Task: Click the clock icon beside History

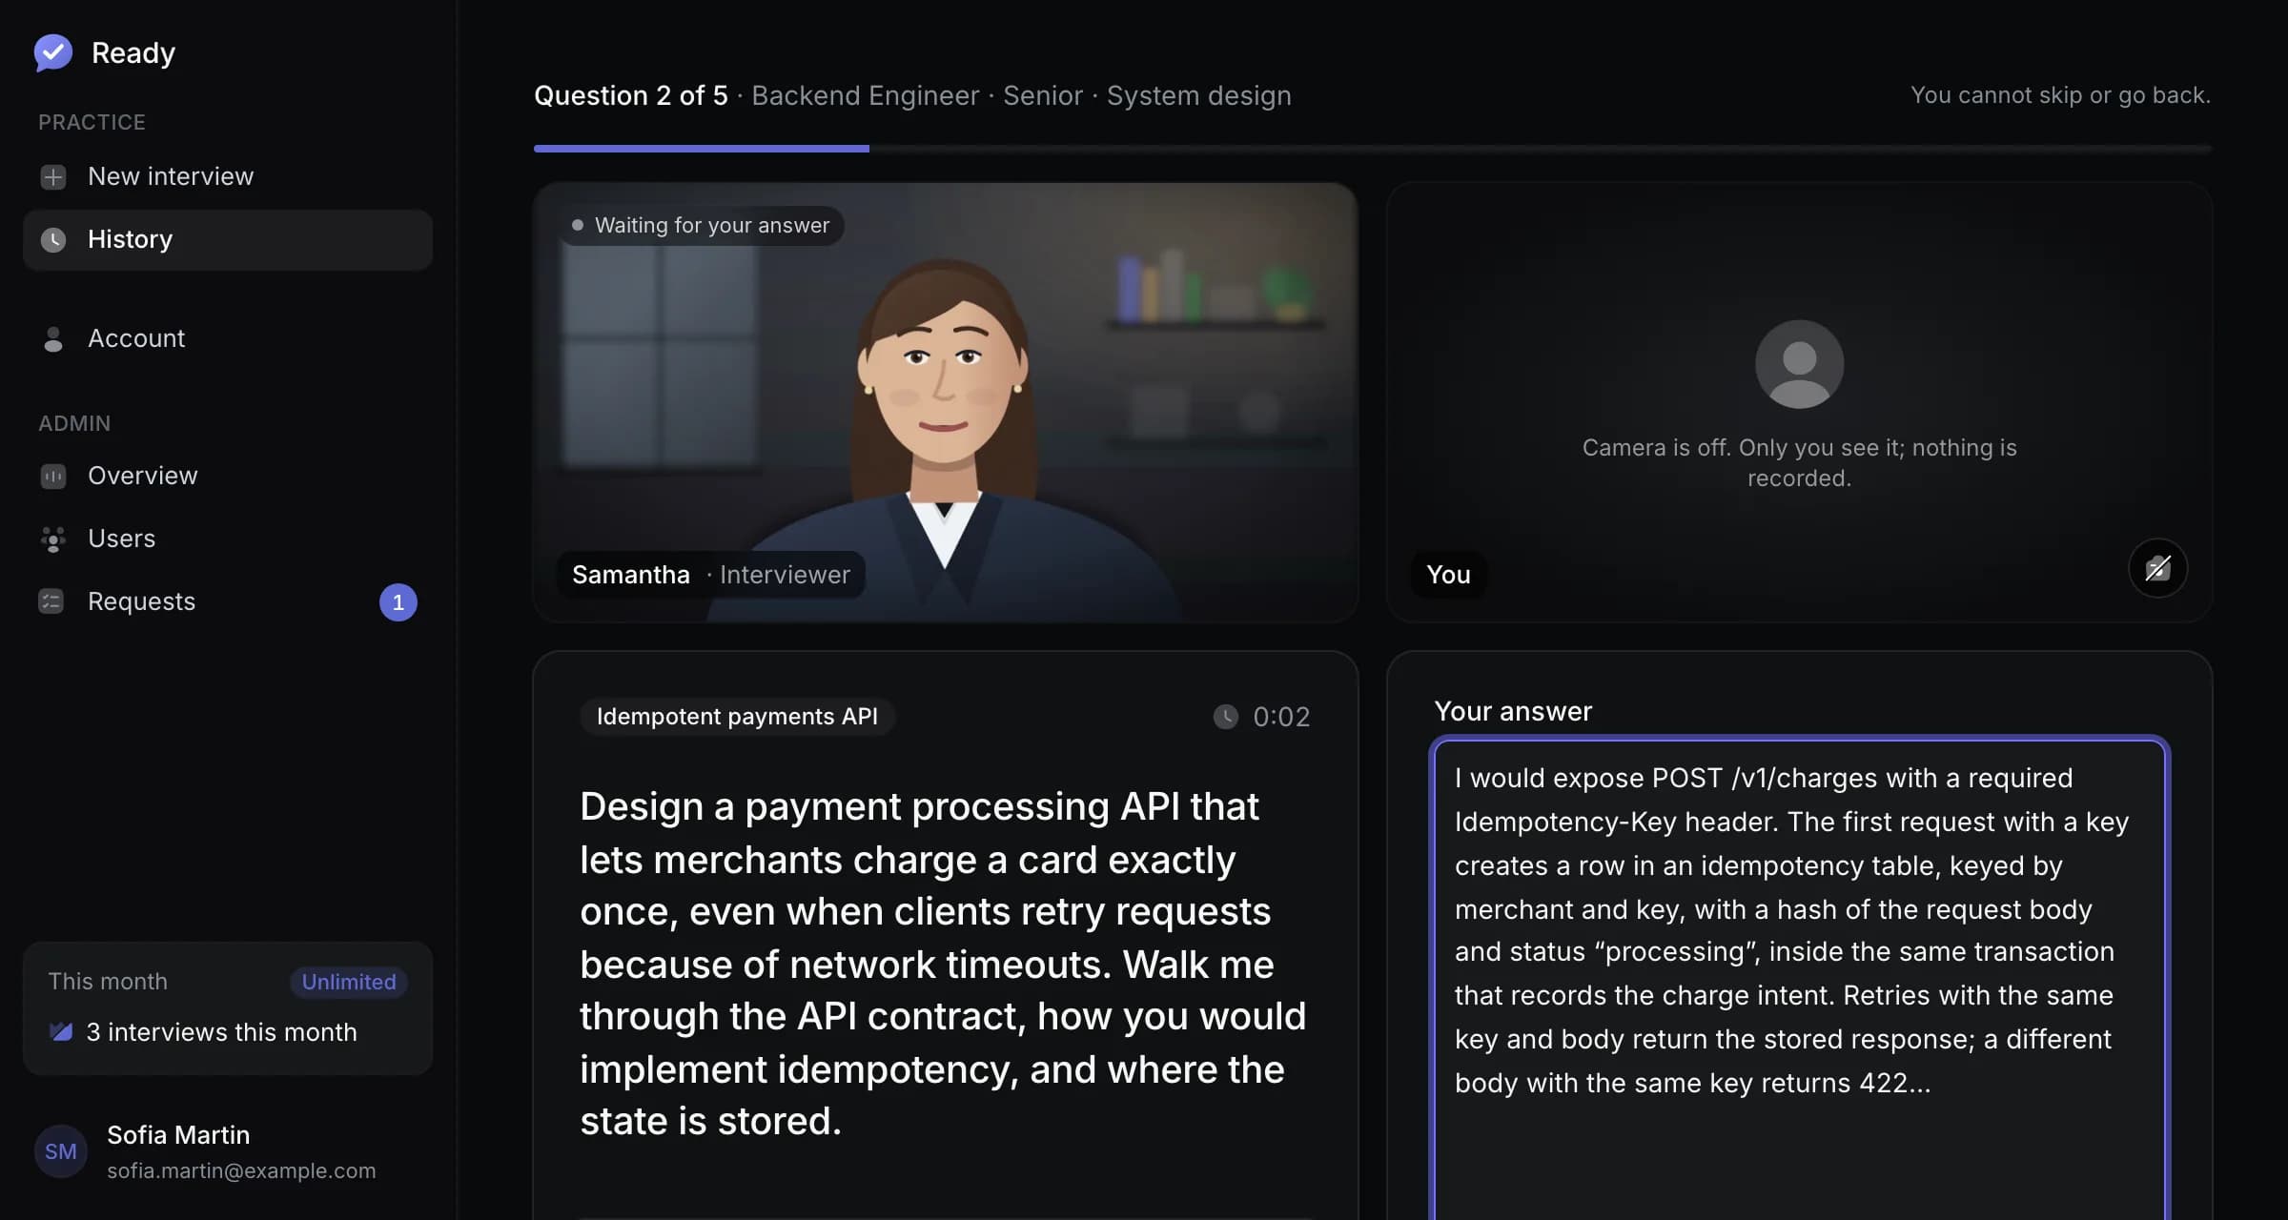Action: click(53, 240)
